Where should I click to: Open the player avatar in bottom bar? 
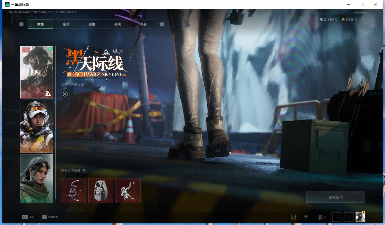point(360,217)
